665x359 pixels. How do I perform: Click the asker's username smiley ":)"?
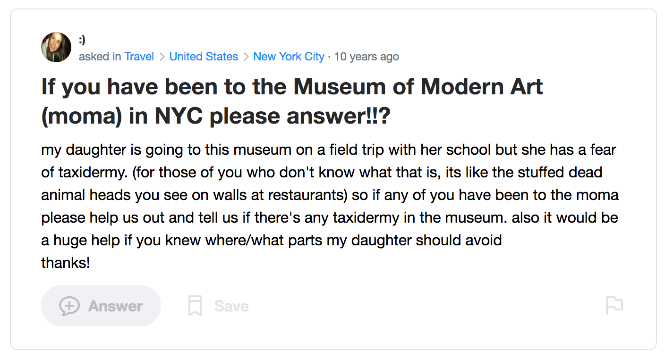coord(82,41)
